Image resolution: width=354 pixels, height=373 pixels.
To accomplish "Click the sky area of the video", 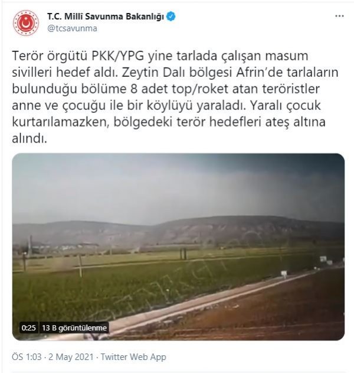I will 178,186.
